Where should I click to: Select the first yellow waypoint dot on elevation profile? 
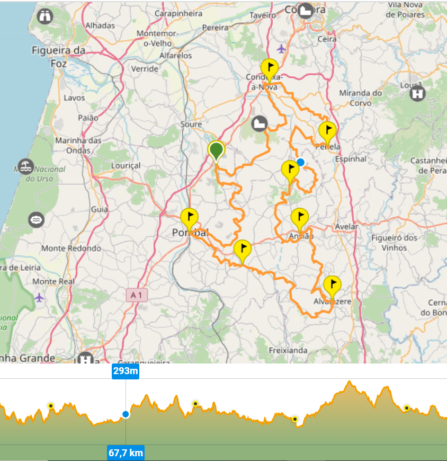51,406
